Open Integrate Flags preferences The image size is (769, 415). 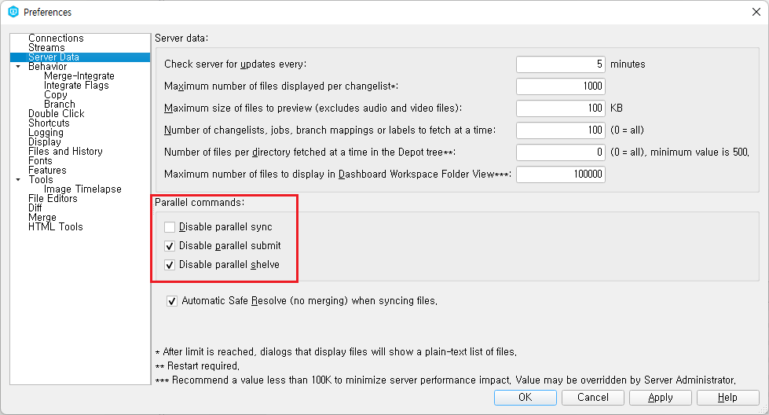pos(76,86)
